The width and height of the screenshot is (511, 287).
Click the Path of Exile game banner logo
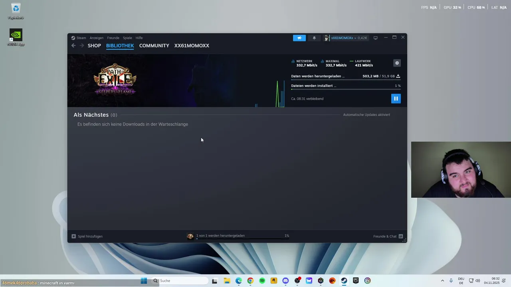(x=115, y=79)
